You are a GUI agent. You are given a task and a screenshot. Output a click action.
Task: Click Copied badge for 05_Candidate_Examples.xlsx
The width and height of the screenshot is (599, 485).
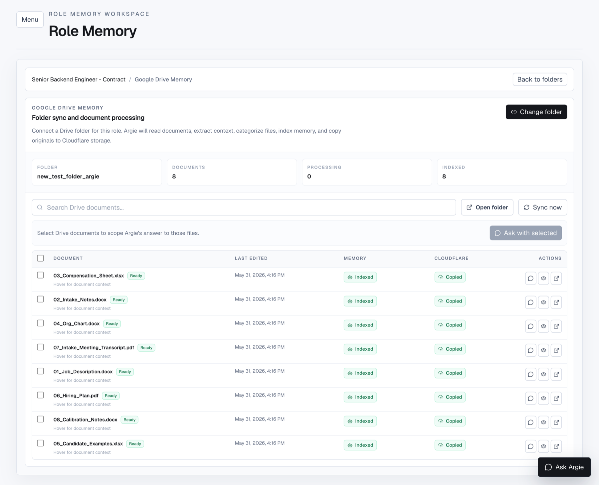pyautogui.click(x=450, y=445)
